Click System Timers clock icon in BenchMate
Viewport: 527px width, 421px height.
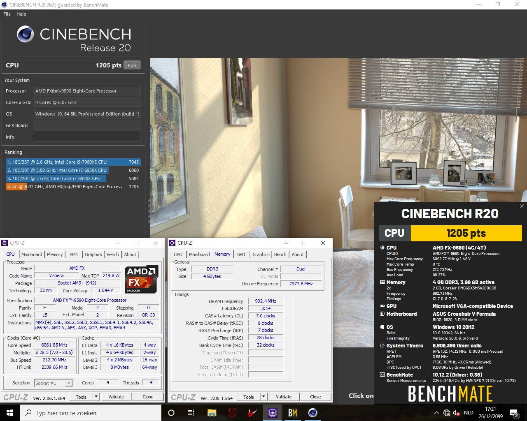(382, 346)
